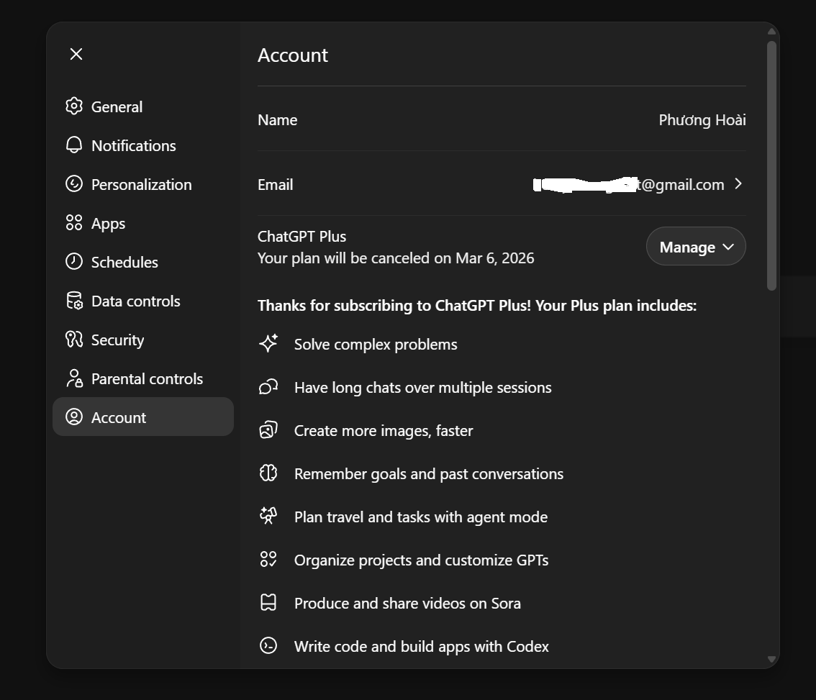Viewport: 816px width, 700px height.
Task: Click the name Phương Hoài
Action: 702,120
